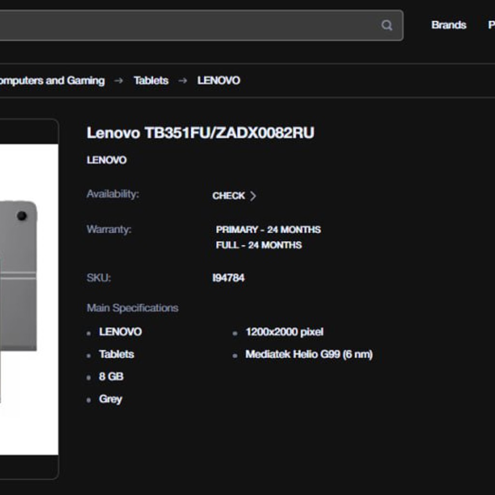
Task: Go to Tablets breadcrumb
Action: (151, 81)
